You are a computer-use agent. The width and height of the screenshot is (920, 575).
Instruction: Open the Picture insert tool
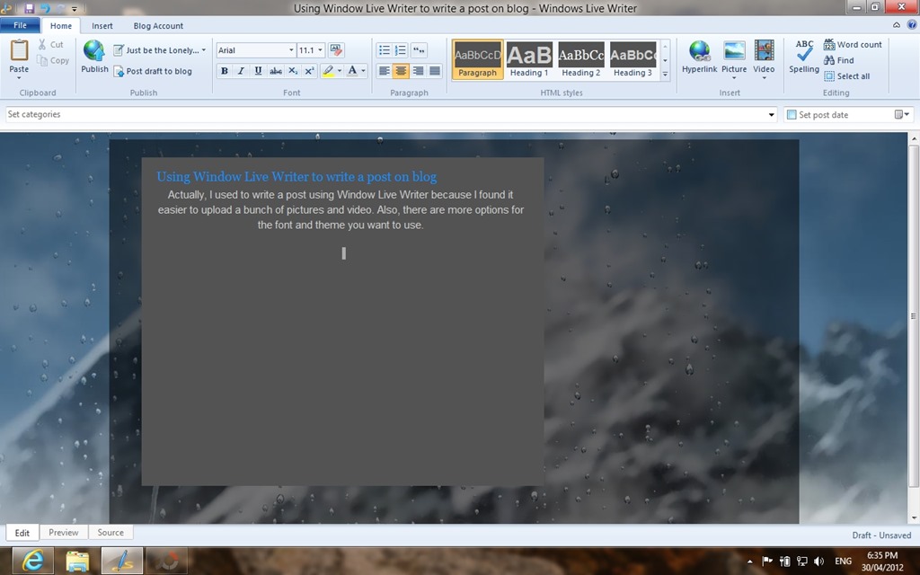(734, 58)
